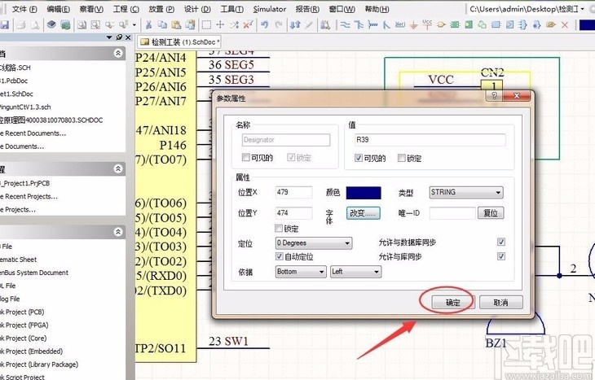Switch to 检测工装 (1).SchDoc tab
The height and width of the screenshot is (380, 595).
pos(179,42)
